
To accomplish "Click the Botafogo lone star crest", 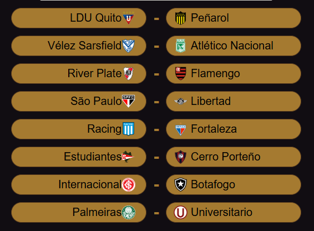I will click(x=180, y=184).
